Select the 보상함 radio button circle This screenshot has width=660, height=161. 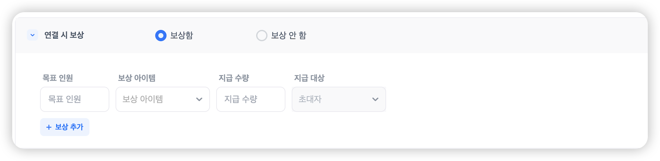click(161, 36)
